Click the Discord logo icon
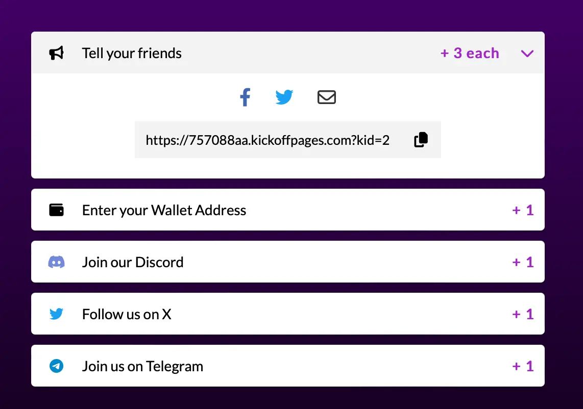This screenshot has width=583, height=409. coord(56,262)
